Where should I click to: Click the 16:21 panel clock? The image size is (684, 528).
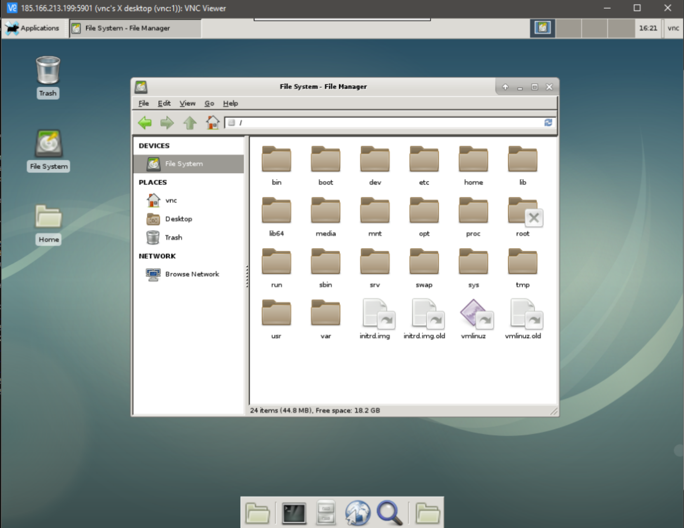click(648, 28)
